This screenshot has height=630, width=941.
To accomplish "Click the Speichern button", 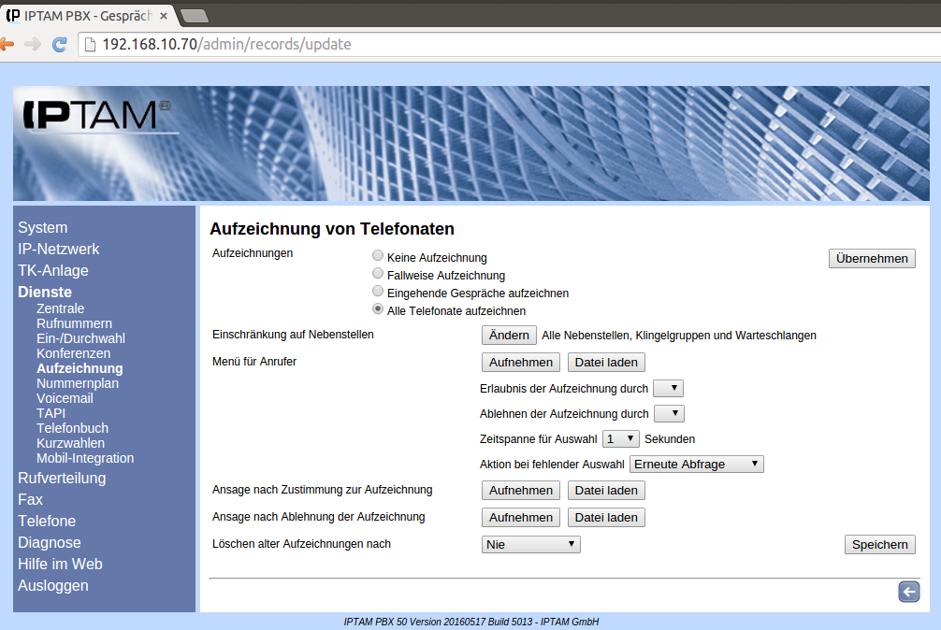I will 879,545.
